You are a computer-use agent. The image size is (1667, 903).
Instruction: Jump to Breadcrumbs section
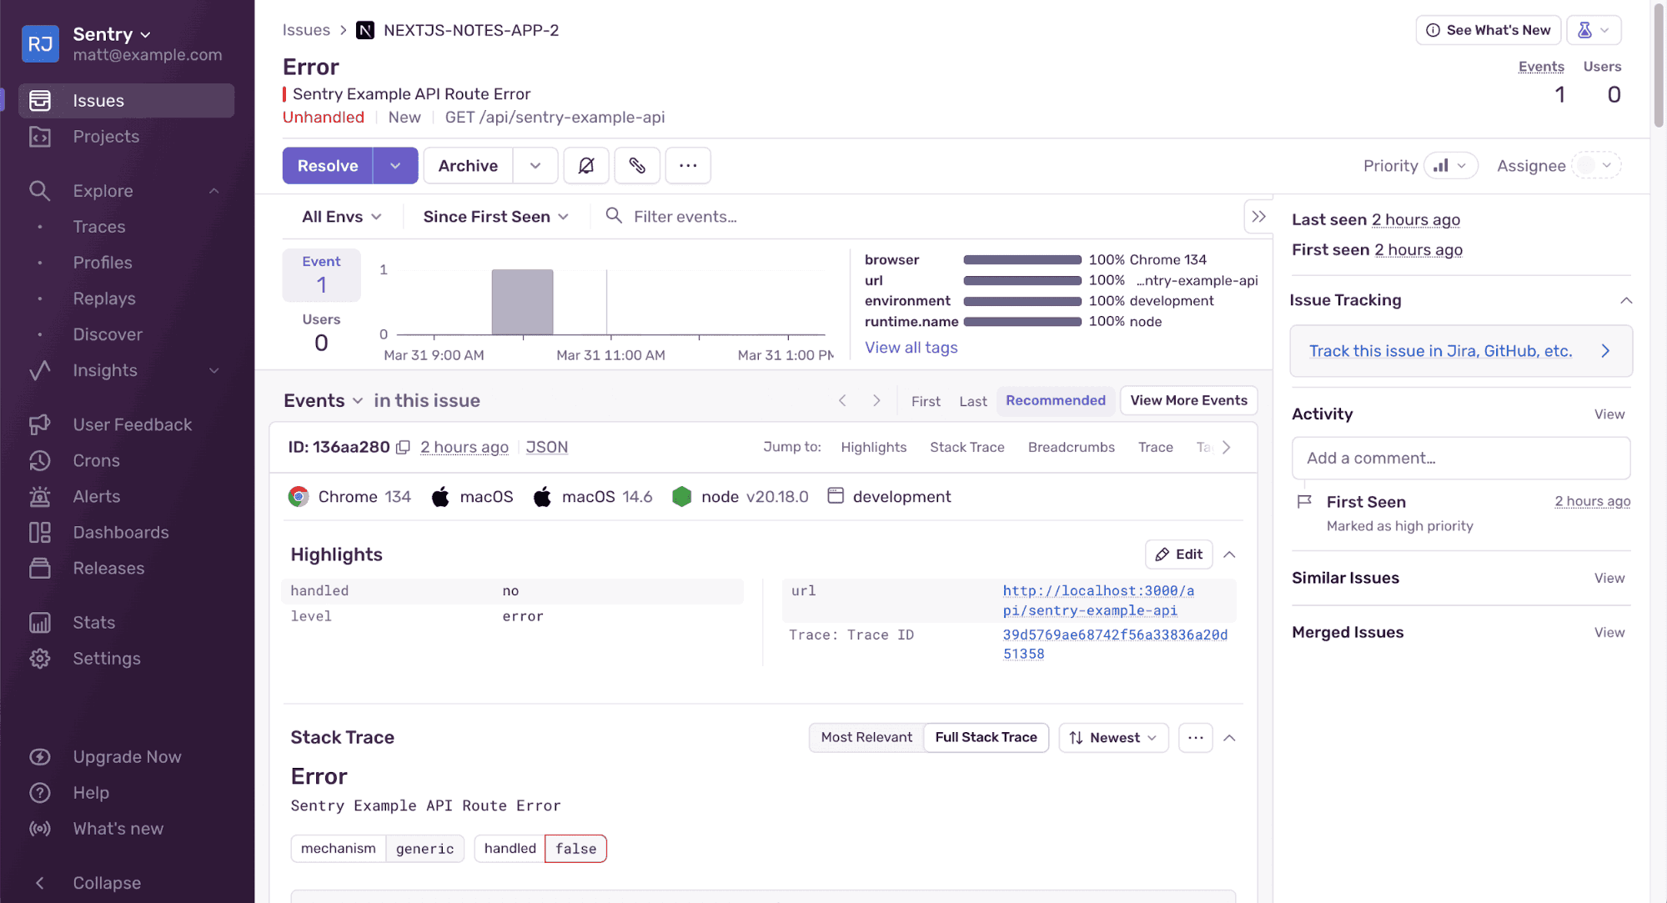click(x=1071, y=448)
